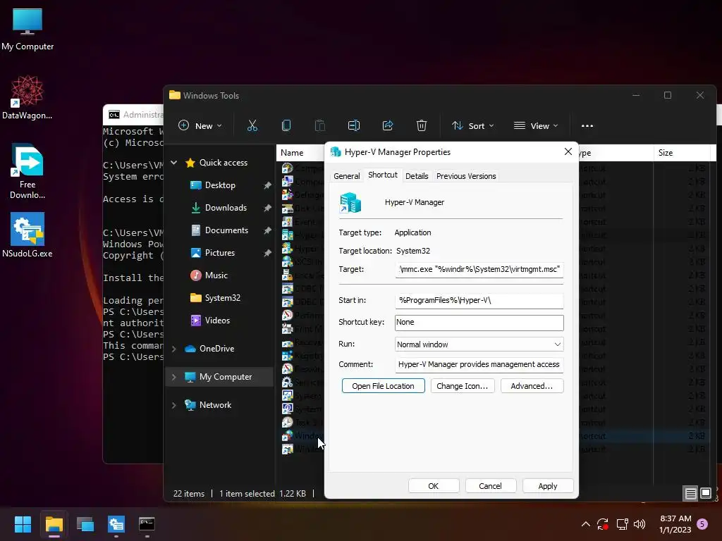Select the NSudoLG.exe desktop icon
This screenshot has height=541, width=722.
27,235
